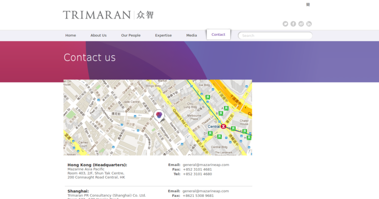Click 'Trimaran PR Consultancy (Shanghai) Co. Ltd.' text
The image size is (379, 199).
pos(107,196)
